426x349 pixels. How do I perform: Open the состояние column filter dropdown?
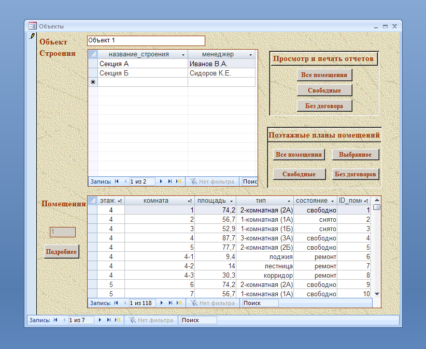coord(332,201)
